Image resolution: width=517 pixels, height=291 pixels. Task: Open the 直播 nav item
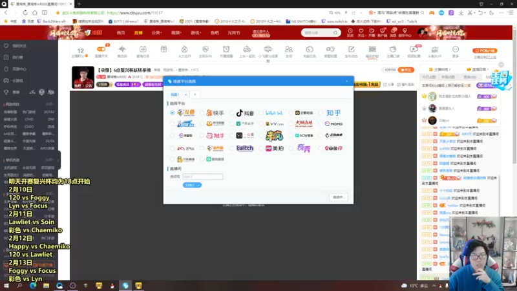pyautogui.click(x=138, y=33)
